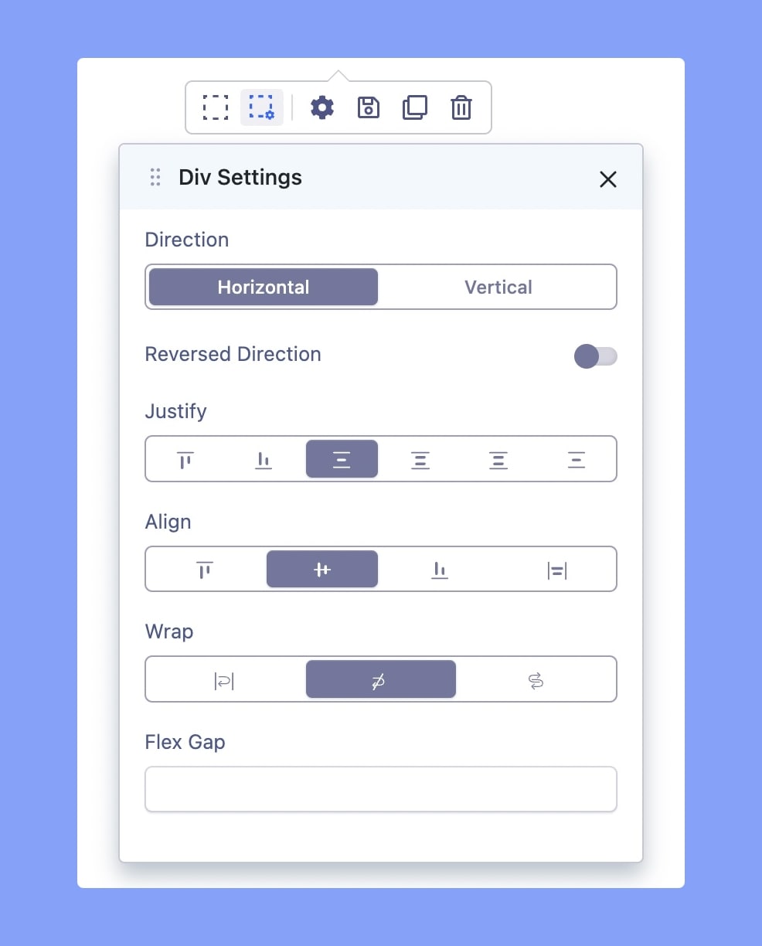The width and height of the screenshot is (762, 946).
Task: Click the dashed-square icon with small gear
Action: click(261, 107)
